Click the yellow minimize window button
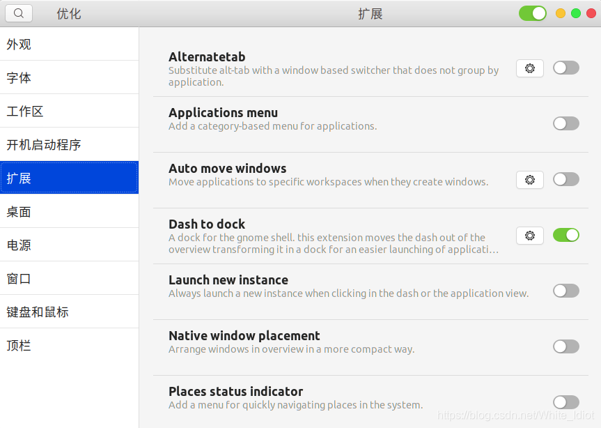 click(x=561, y=13)
